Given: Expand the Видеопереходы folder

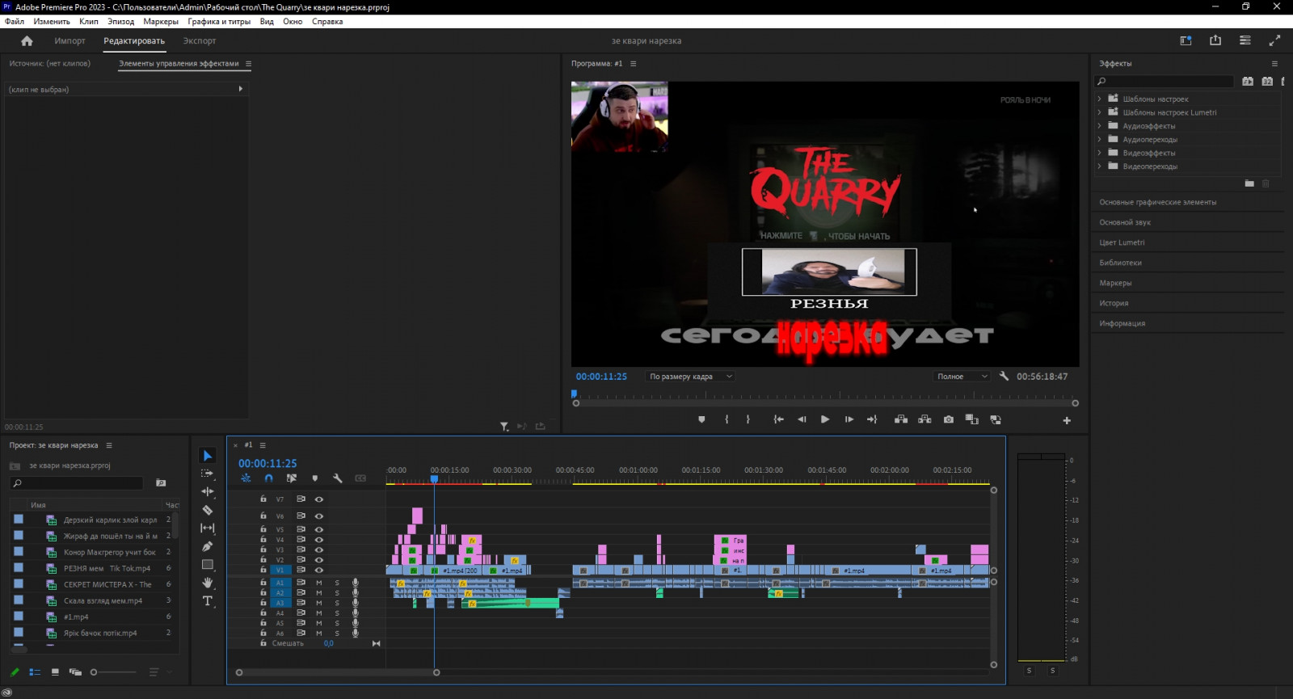Looking at the screenshot, I should click(1099, 166).
